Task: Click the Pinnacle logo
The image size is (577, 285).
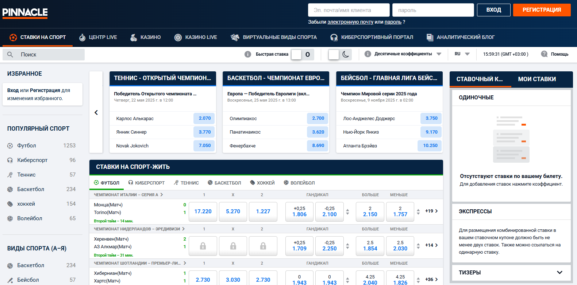Action: (25, 12)
